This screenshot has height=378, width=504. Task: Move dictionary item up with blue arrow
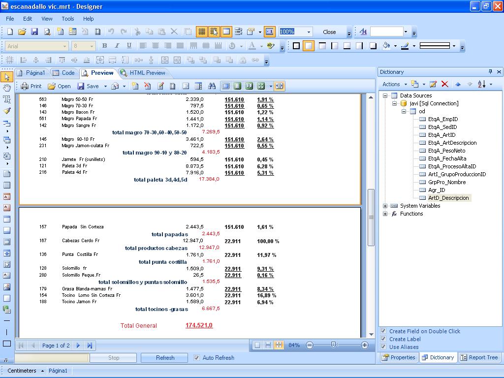click(458, 84)
